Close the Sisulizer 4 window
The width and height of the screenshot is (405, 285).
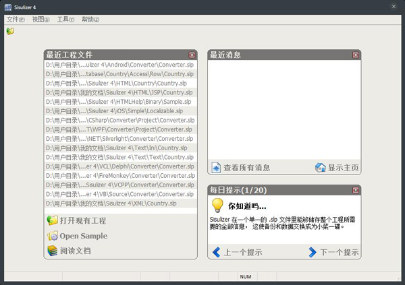click(394, 7)
